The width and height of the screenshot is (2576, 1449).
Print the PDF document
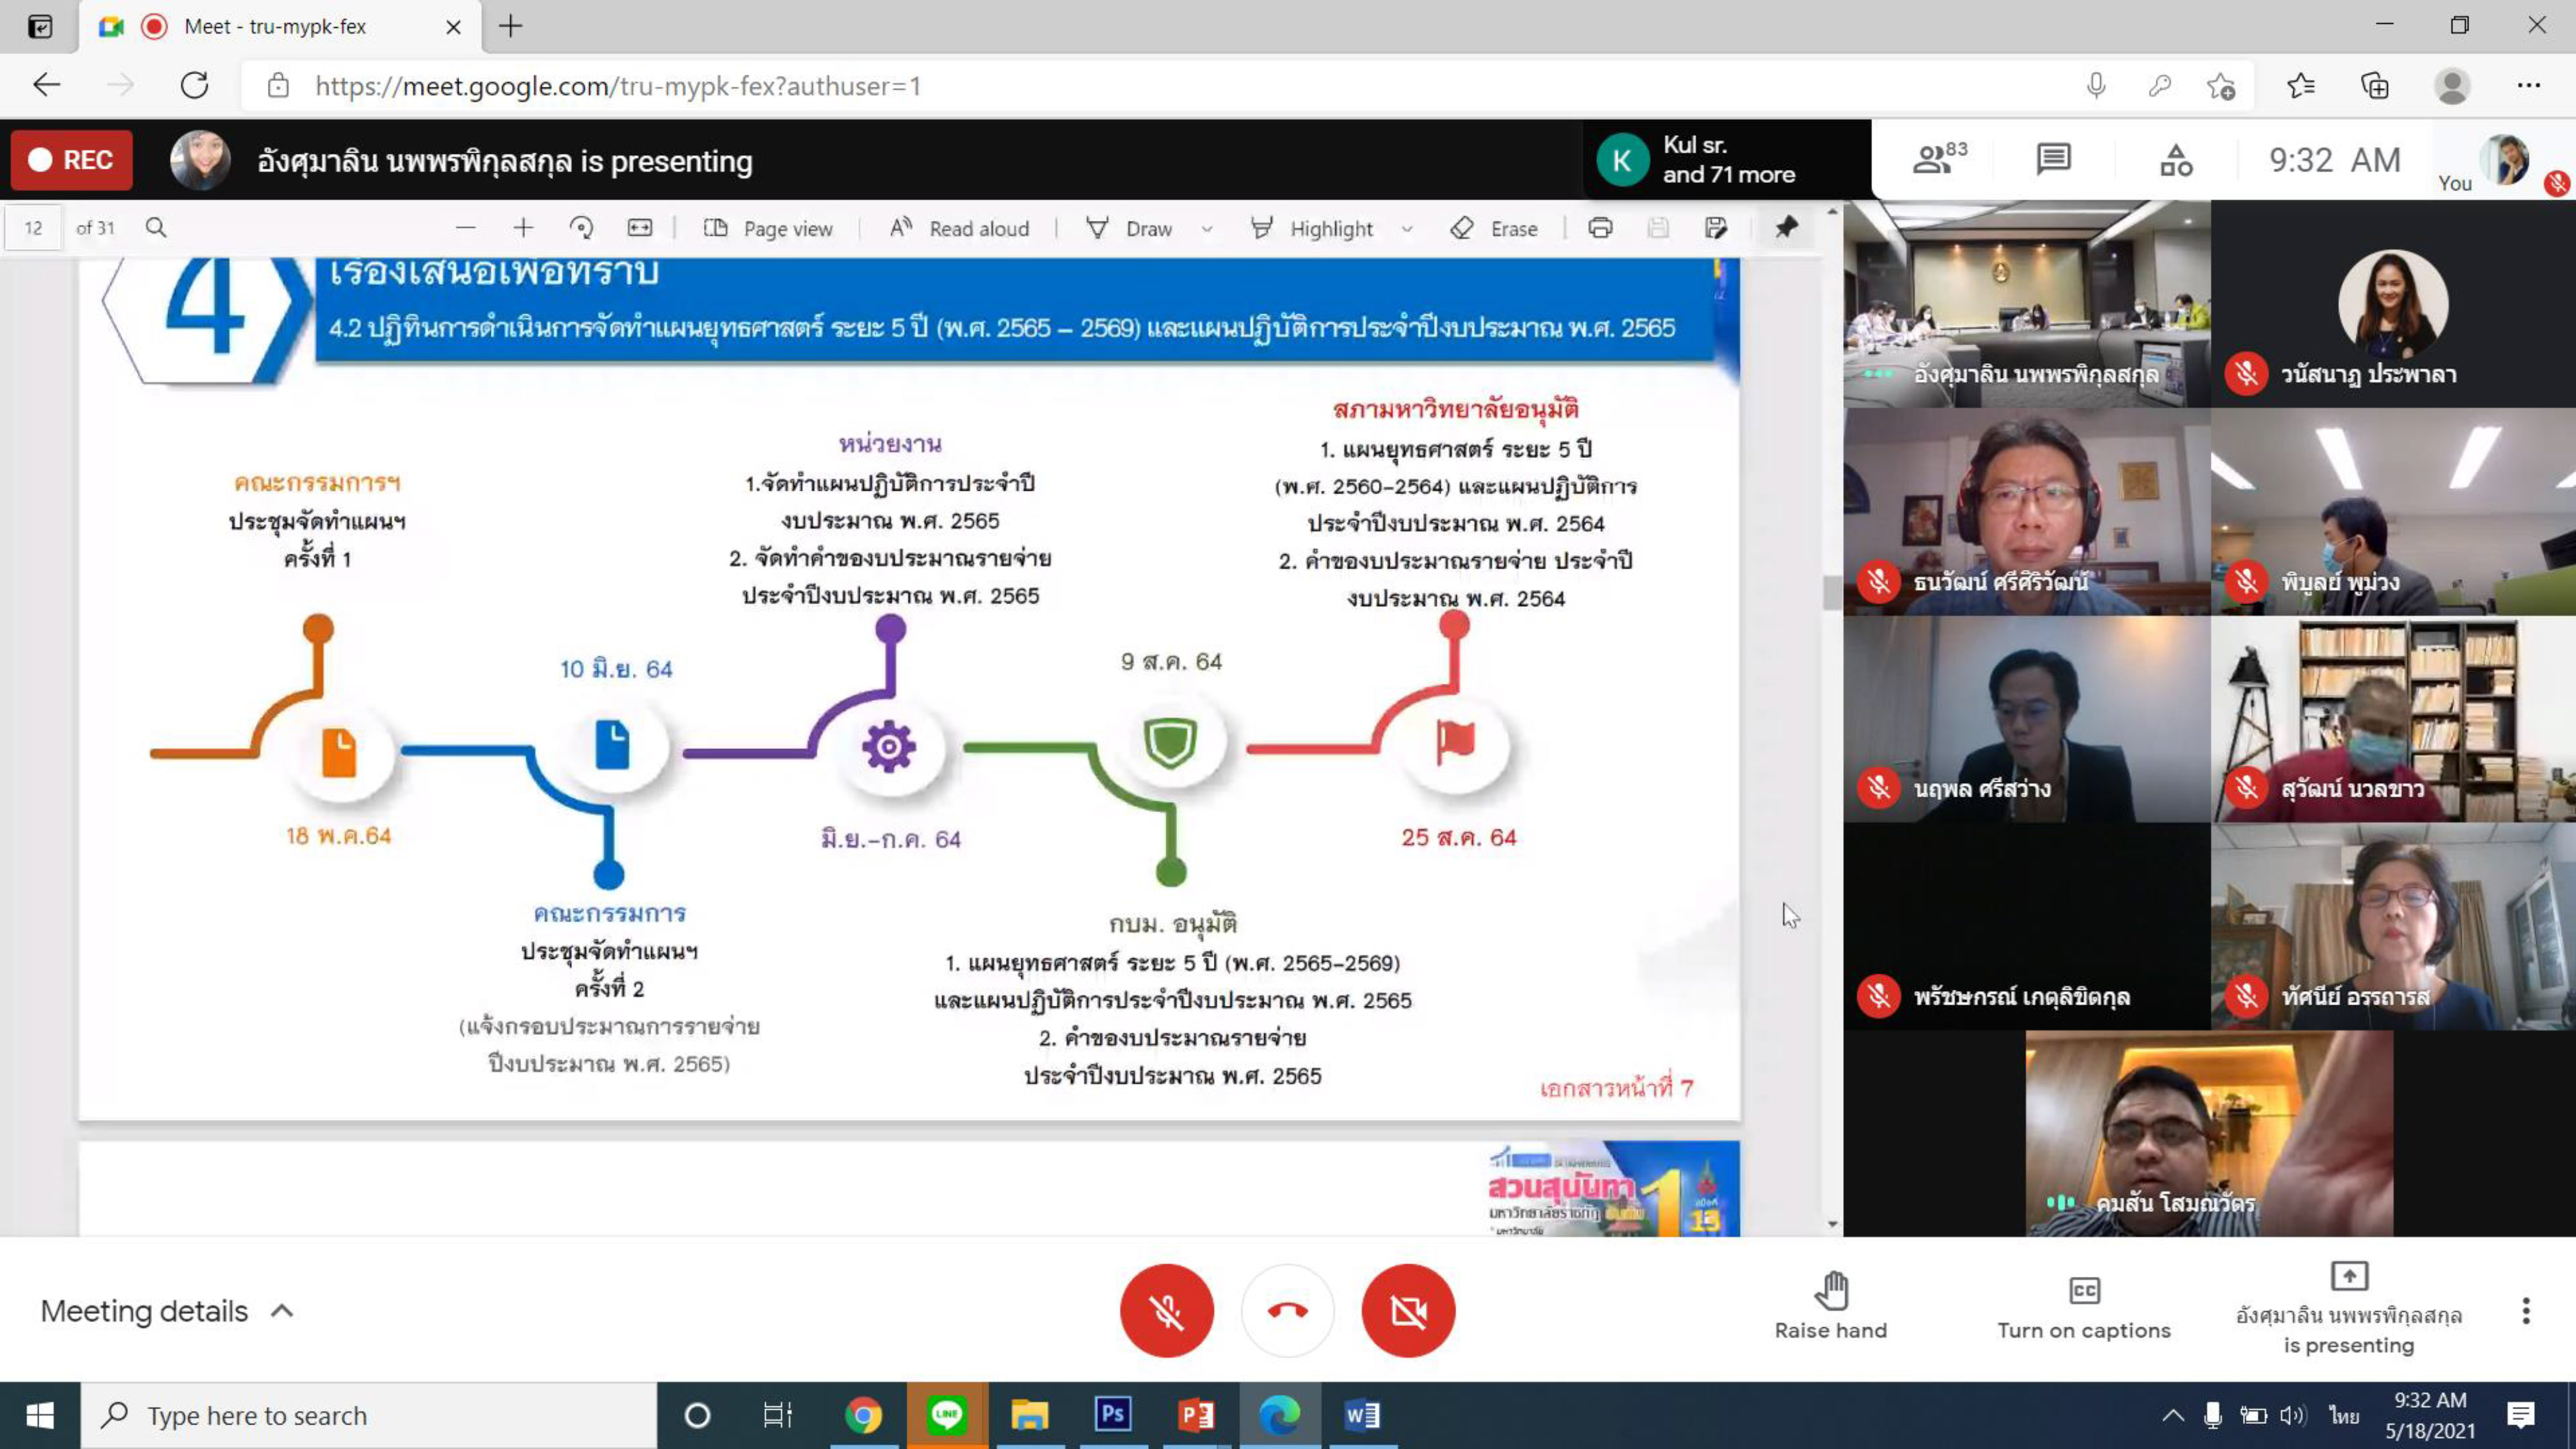(x=1600, y=228)
